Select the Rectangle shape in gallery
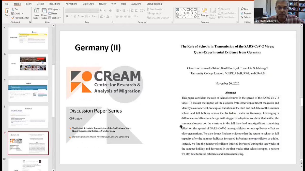 coord(188,9)
